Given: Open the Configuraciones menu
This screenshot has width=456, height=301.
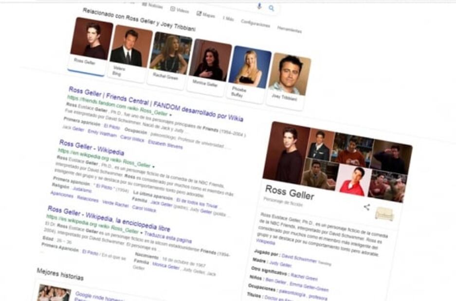Looking at the screenshot, I should (x=255, y=23).
